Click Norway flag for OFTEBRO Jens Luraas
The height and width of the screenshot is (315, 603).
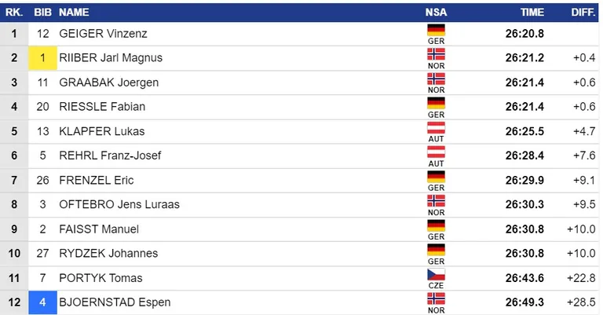click(x=436, y=201)
